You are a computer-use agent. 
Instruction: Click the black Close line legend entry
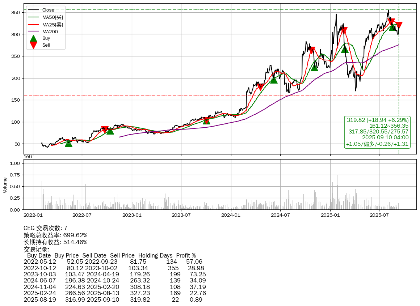[48, 10]
